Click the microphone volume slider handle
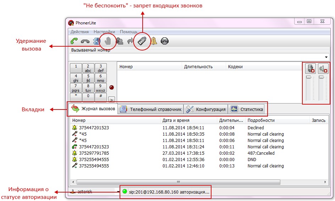This screenshot has height=201, width=335. tap(309, 77)
